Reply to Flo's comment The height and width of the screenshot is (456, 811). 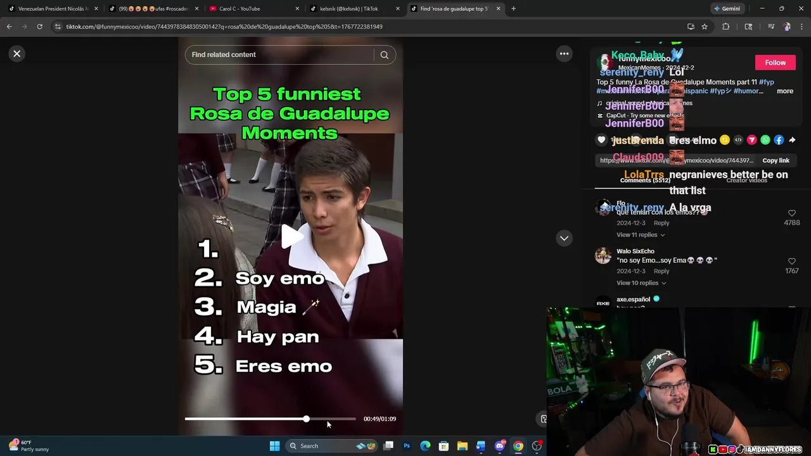661,223
